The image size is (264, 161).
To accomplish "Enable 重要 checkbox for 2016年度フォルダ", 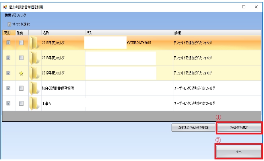I will (21, 58).
